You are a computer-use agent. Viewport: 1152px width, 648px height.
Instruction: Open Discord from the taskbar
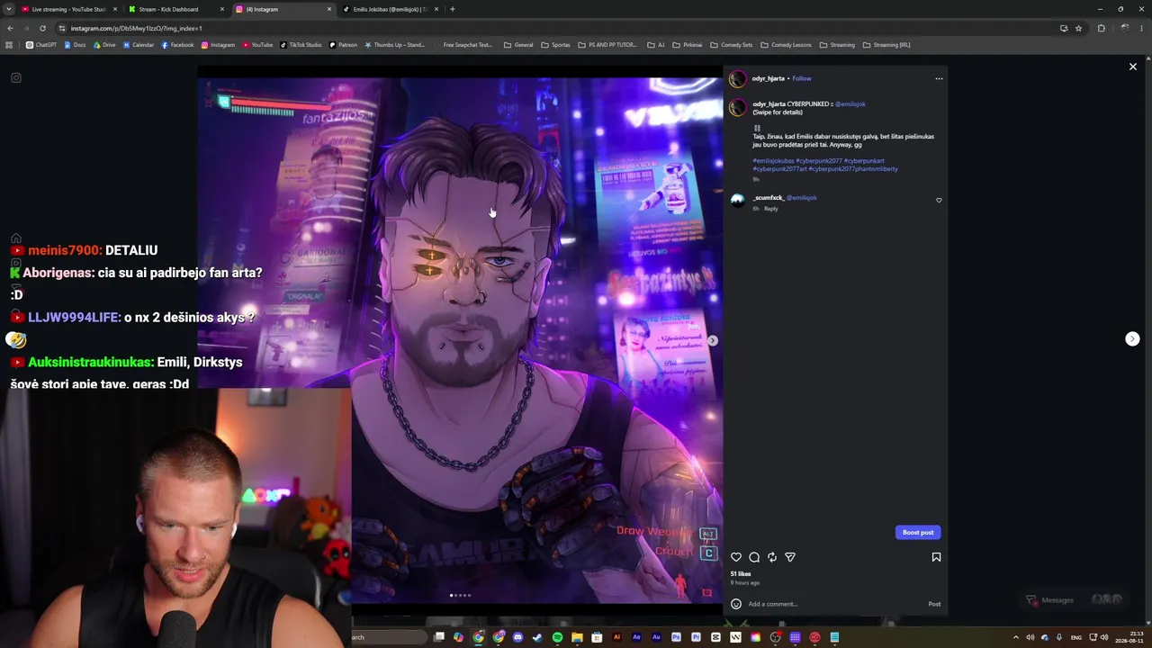tap(517, 637)
